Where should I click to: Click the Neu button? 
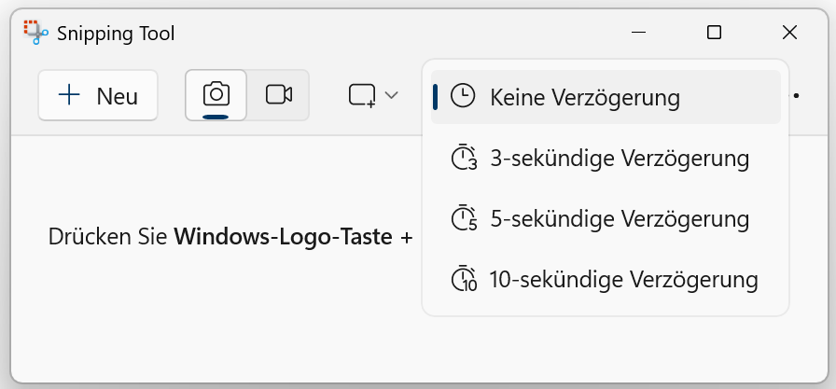click(x=98, y=95)
